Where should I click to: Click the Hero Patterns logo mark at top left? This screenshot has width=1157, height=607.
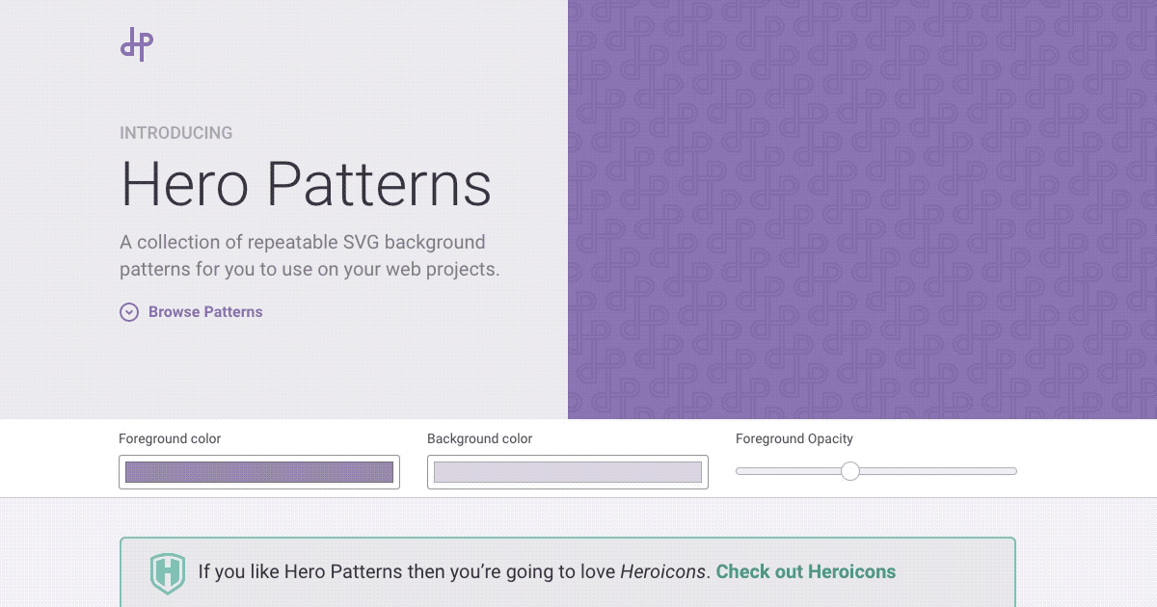[x=137, y=43]
